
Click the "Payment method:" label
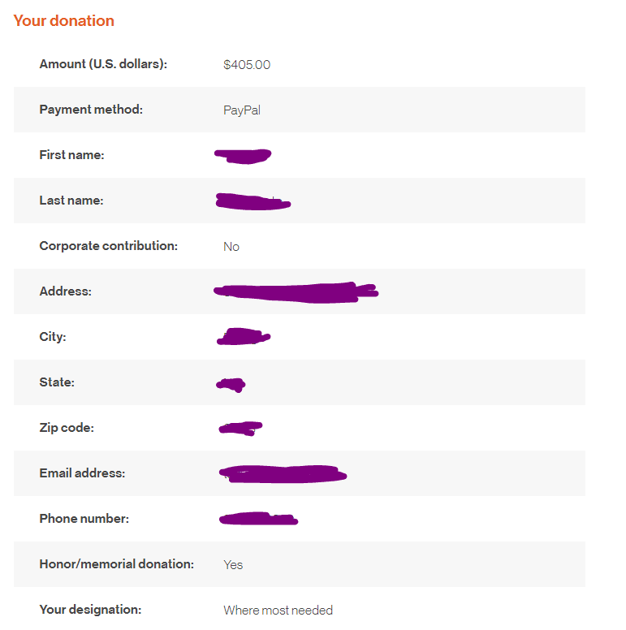[91, 110]
